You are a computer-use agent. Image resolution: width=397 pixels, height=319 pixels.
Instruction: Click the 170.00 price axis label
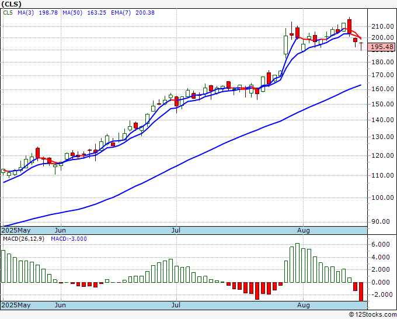coord(382,75)
